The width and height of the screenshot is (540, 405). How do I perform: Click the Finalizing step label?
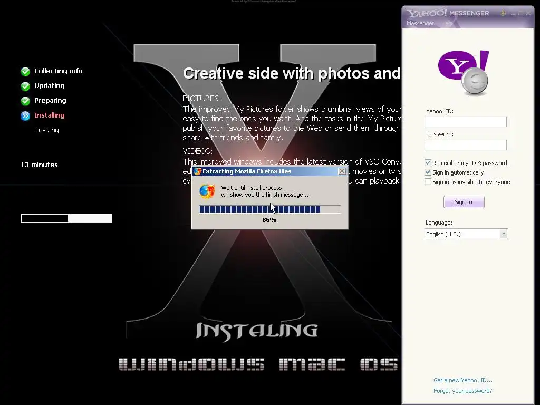[46, 130]
